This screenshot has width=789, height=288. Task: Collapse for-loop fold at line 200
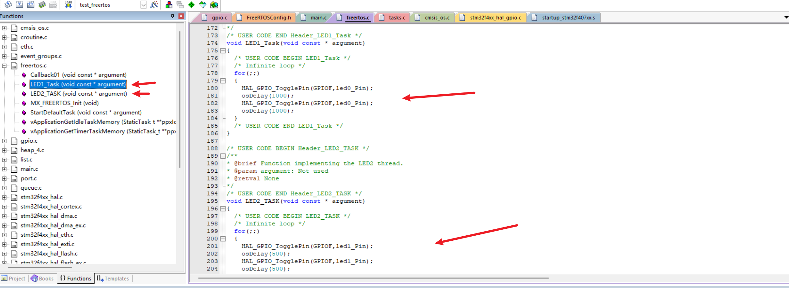click(x=223, y=238)
